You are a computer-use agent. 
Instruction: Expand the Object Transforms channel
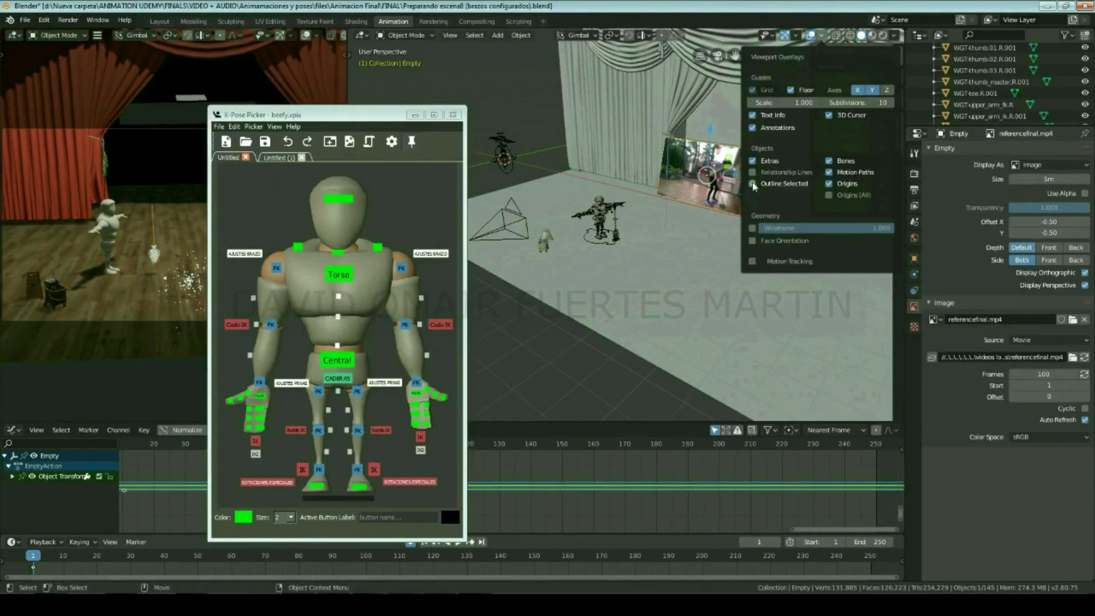12,476
